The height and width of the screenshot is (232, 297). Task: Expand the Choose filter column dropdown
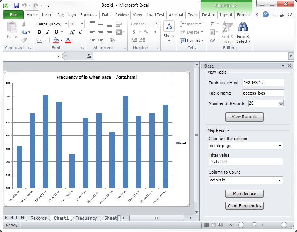coord(280,146)
